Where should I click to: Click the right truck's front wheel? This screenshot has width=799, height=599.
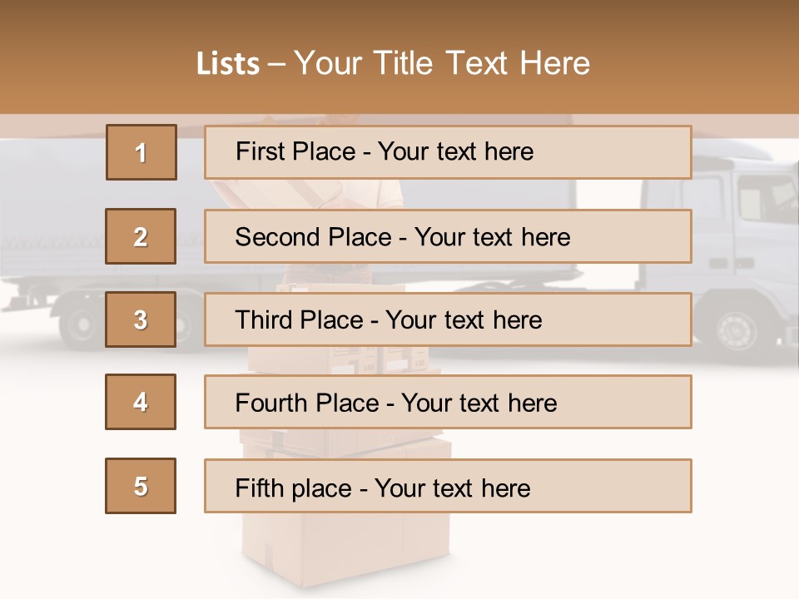click(x=737, y=329)
